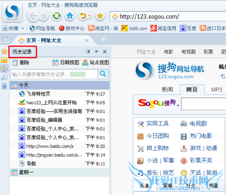
Task: Go forward with the forward arrow
Action: point(43,16)
